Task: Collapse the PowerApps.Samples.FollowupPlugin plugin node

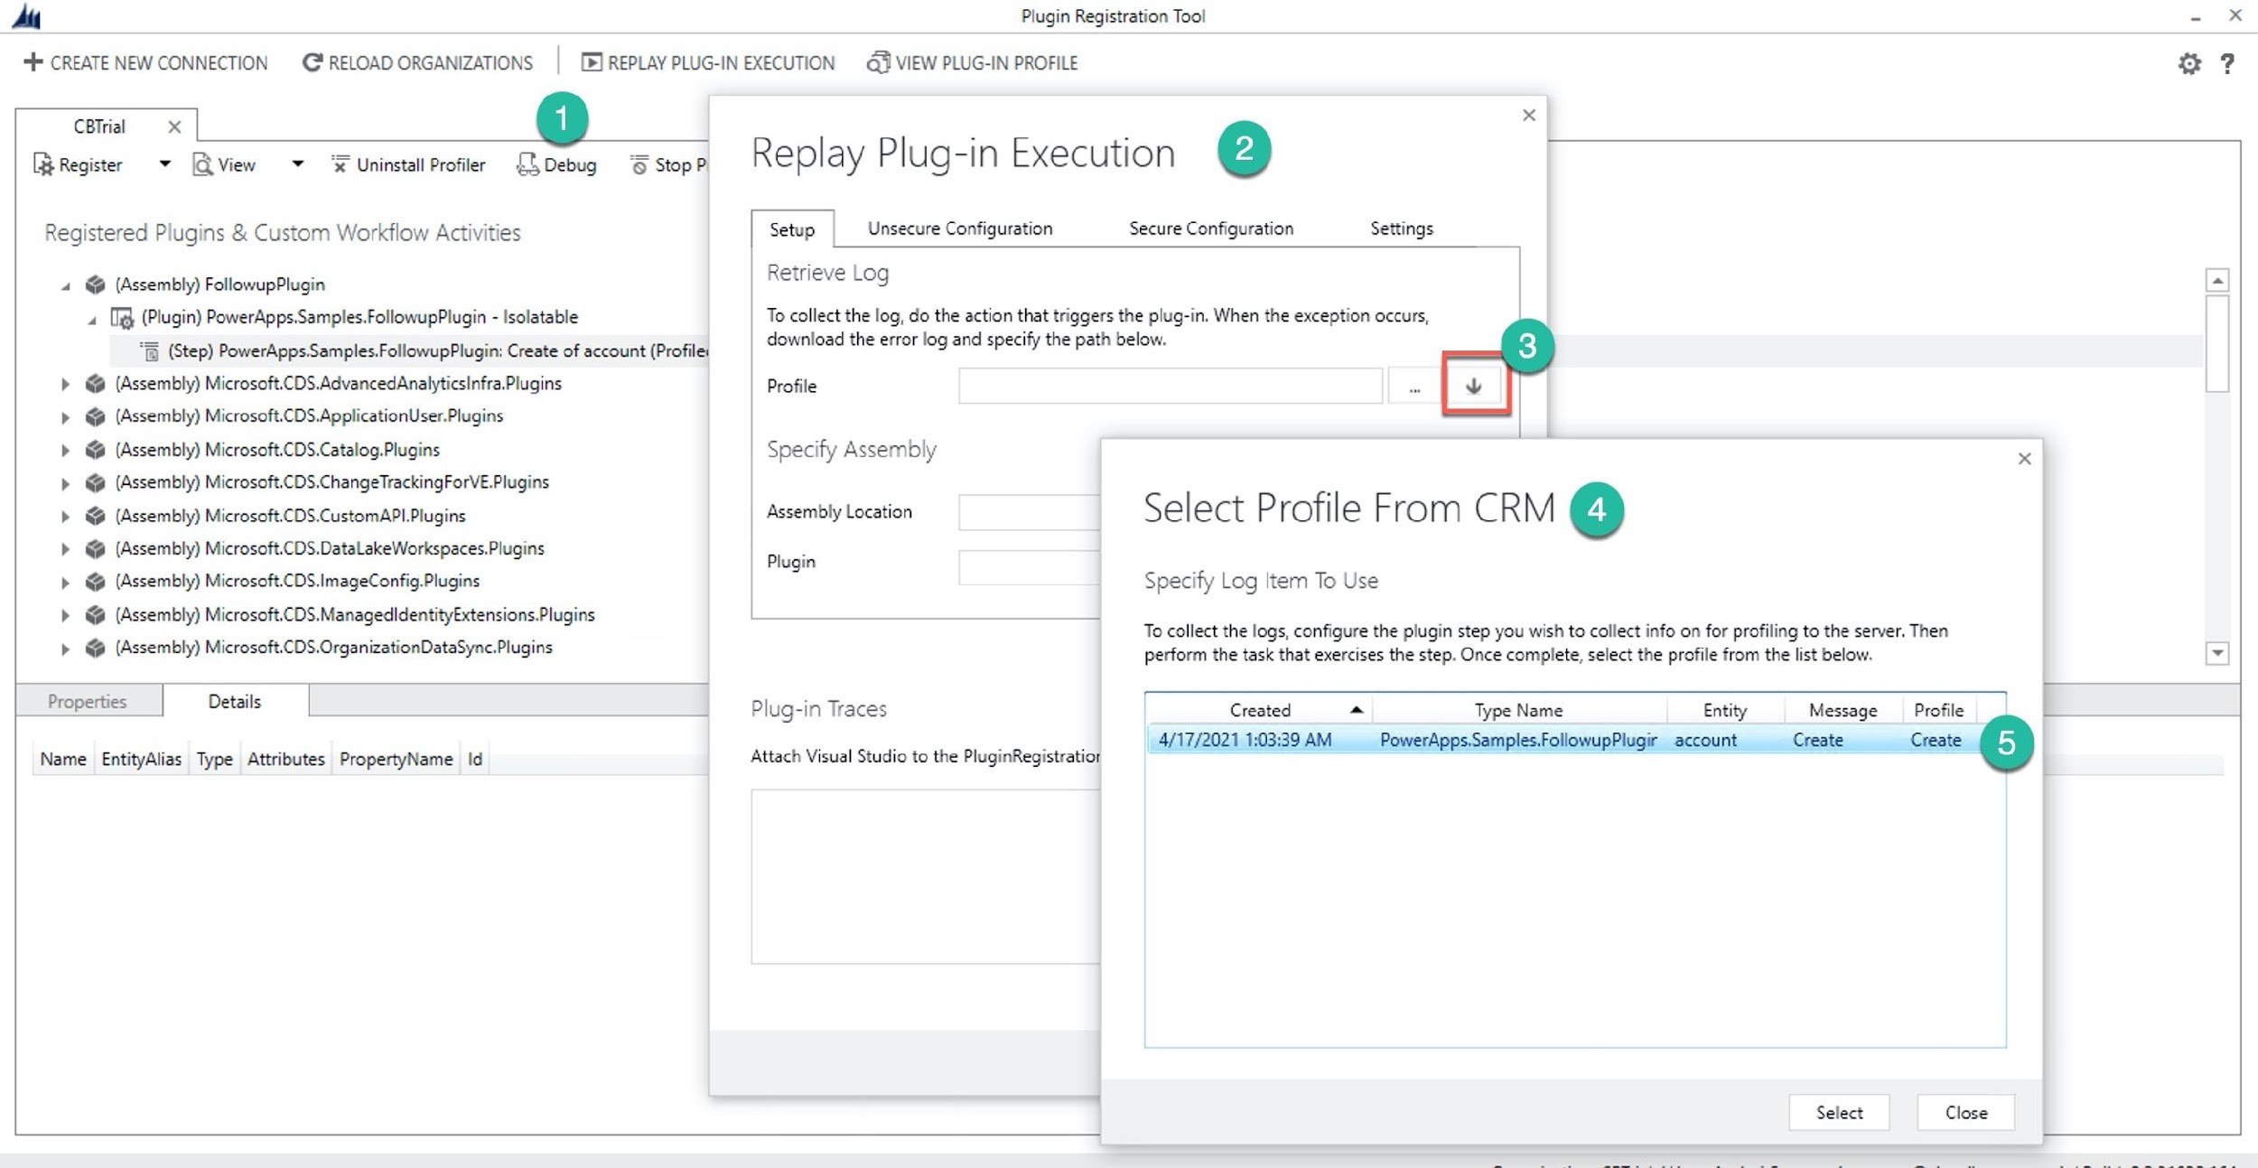Action: pos(92,319)
